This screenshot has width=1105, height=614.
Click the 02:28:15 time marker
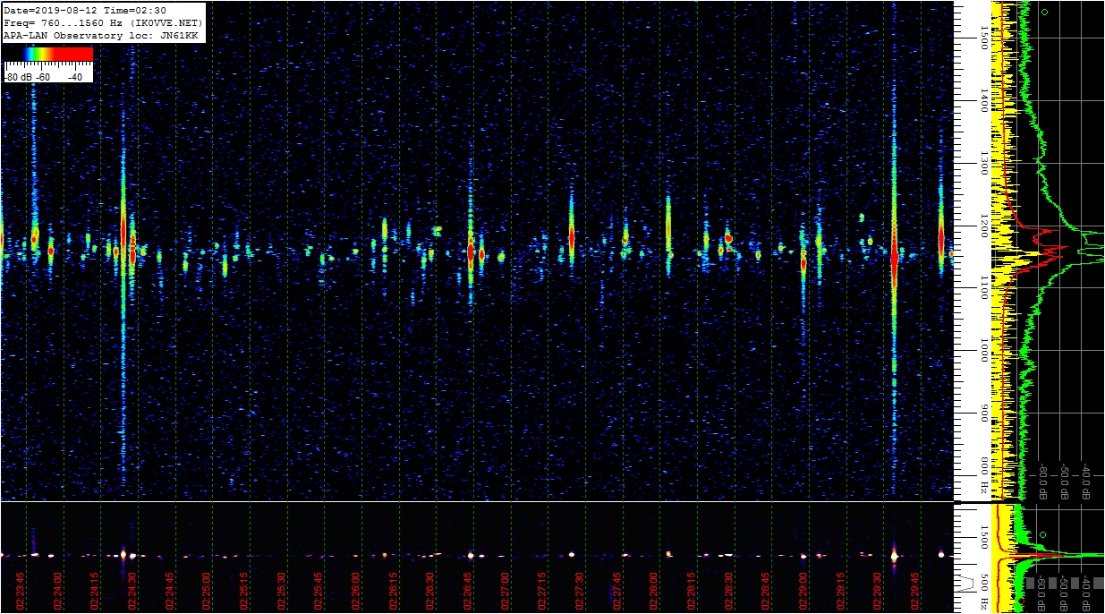[692, 592]
